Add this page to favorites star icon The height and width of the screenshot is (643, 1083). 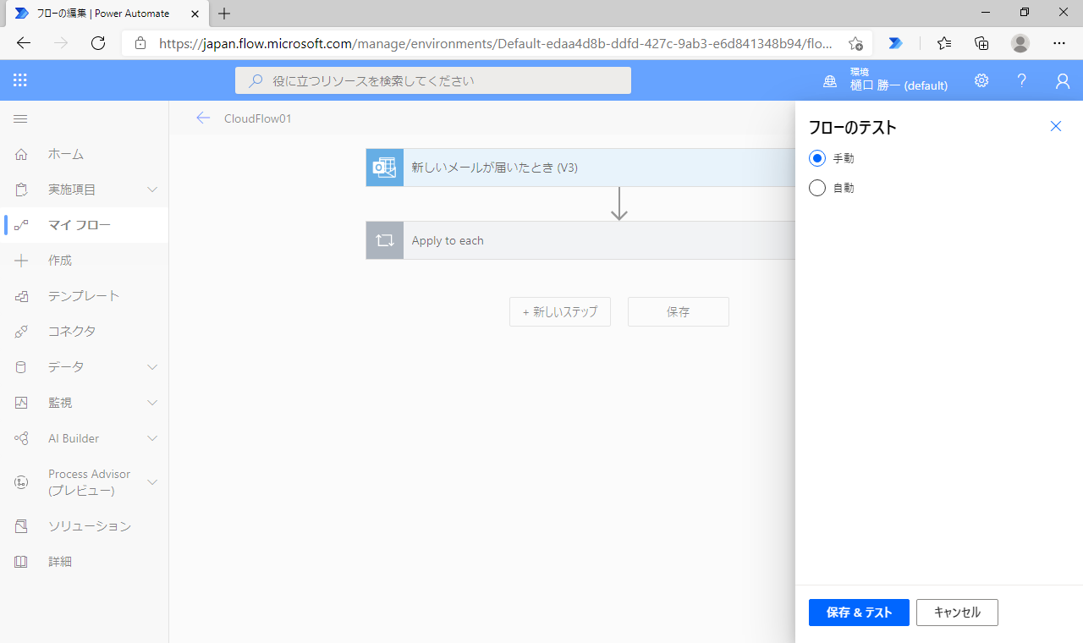pyautogui.click(x=855, y=43)
